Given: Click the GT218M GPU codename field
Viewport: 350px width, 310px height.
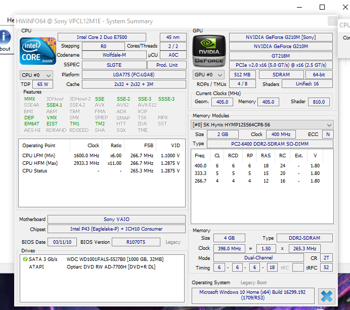Looking at the screenshot, I should tap(281, 56).
